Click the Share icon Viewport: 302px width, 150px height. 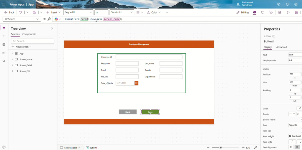click(280, 12)
